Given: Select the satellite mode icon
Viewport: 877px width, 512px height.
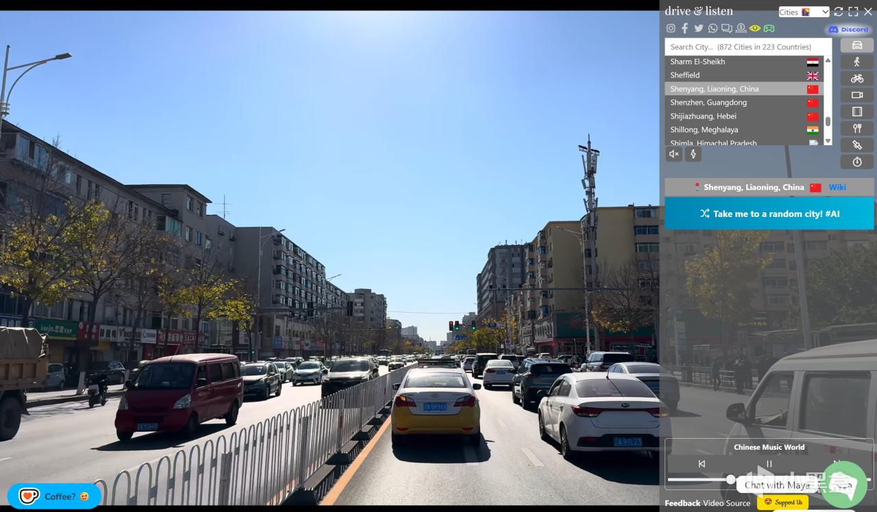Looking at the screenshot, I should (856, 145).
